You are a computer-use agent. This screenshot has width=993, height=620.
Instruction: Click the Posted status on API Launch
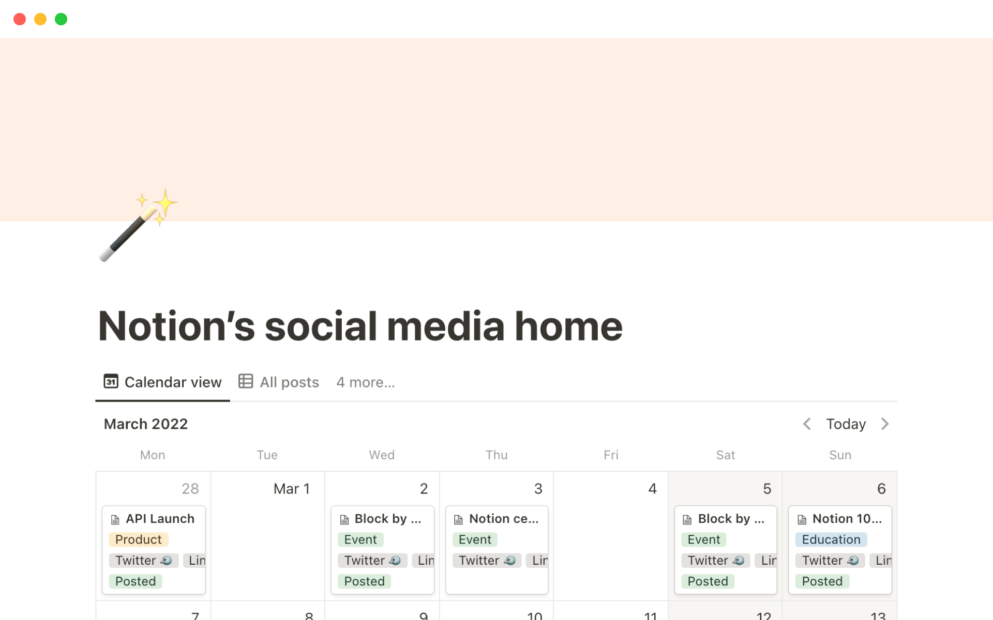tap(135, 581)
